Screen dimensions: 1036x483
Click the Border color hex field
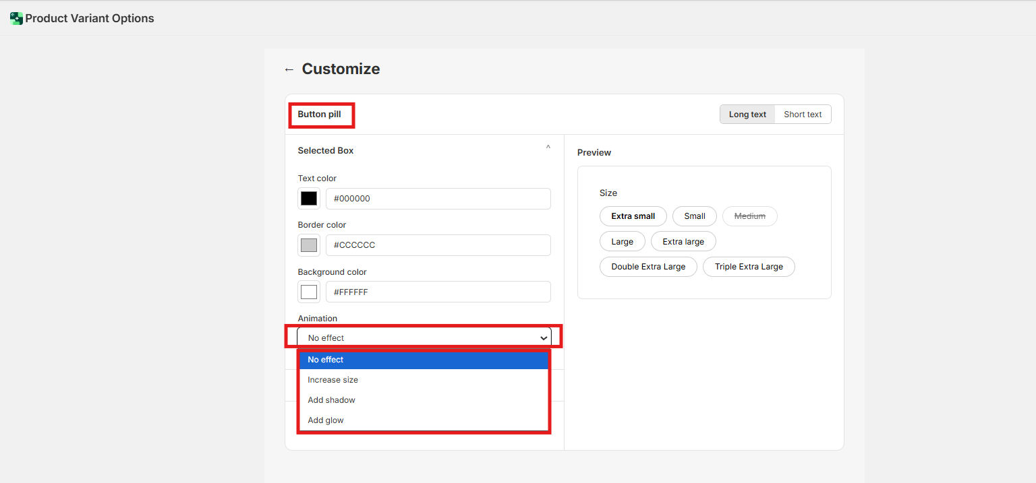[x=438, y=245]
